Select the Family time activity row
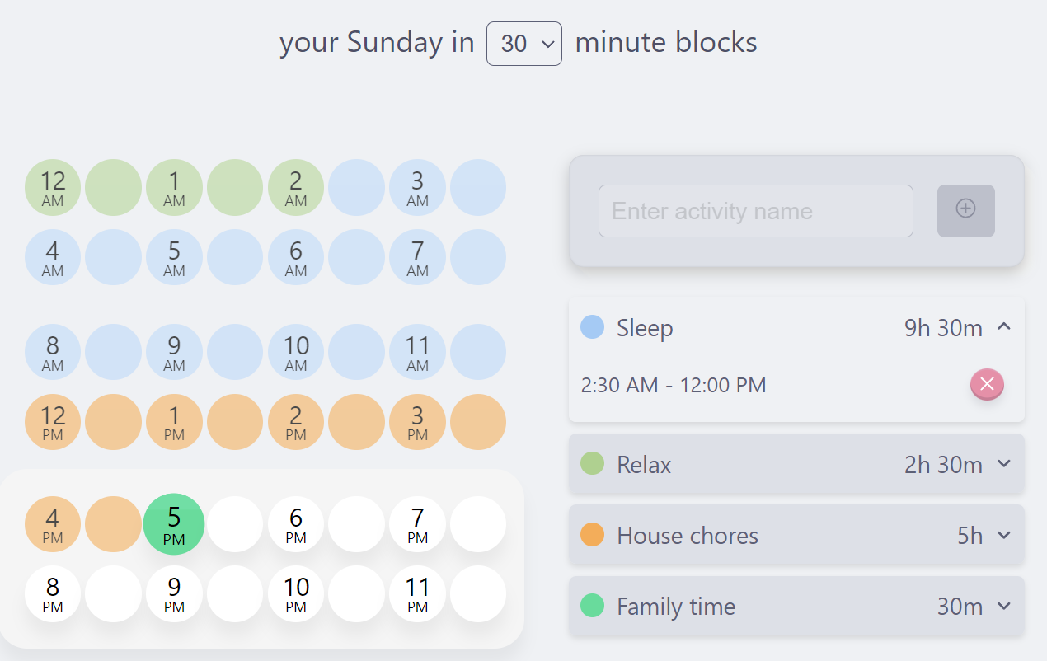Screen dimensions: 1047x661 click(796, 607)
